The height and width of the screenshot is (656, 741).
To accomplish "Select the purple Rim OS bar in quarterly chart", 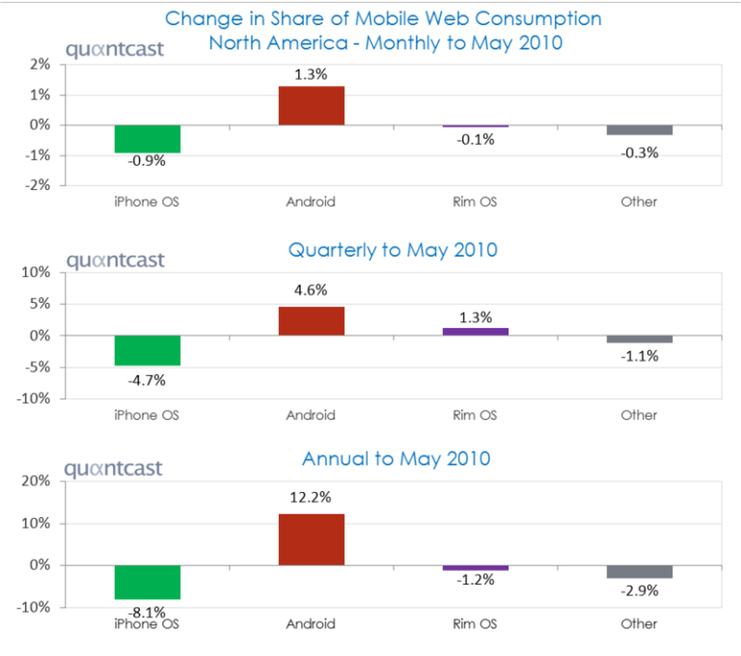I will (475, 331).
